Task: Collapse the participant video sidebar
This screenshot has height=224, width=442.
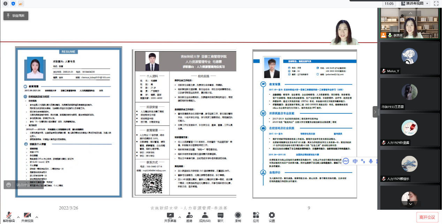Action: point(375,112)
